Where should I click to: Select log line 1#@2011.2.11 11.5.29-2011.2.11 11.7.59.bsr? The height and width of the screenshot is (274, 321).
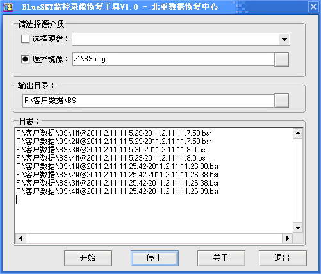pos(113,133)
